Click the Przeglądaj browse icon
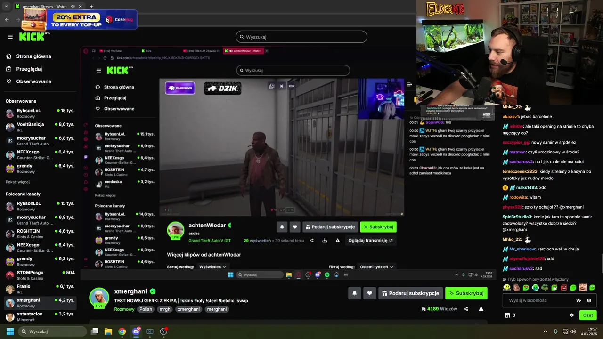 tap(9, 69)
